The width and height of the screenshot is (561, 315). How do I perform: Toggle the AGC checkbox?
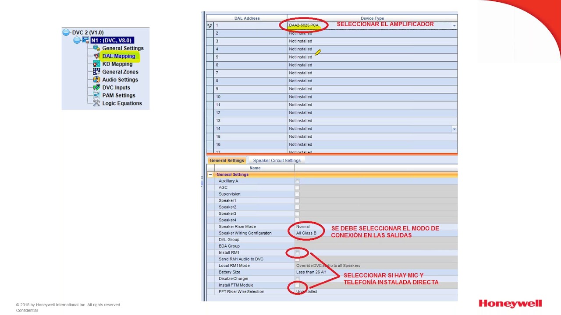coord(297,188)
